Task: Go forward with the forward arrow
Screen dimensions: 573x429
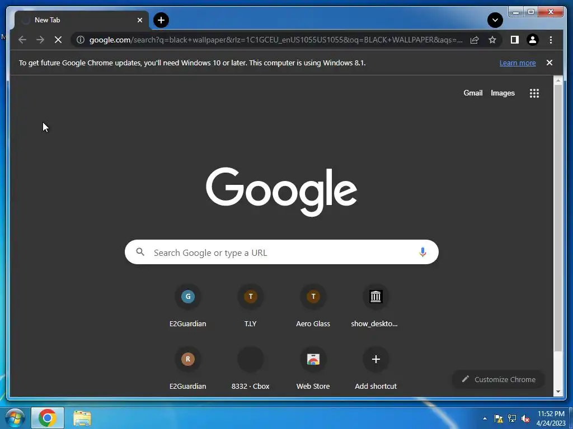Action: click(40, 40)
